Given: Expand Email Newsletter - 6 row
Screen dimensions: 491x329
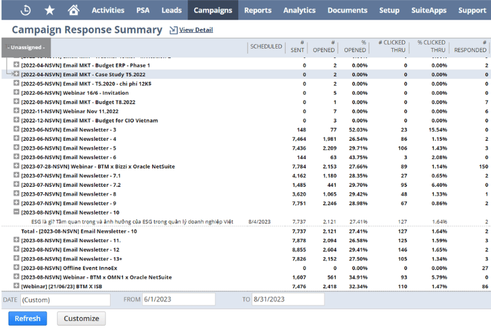Looking at the screenshot, I should [x=16, y=157].
